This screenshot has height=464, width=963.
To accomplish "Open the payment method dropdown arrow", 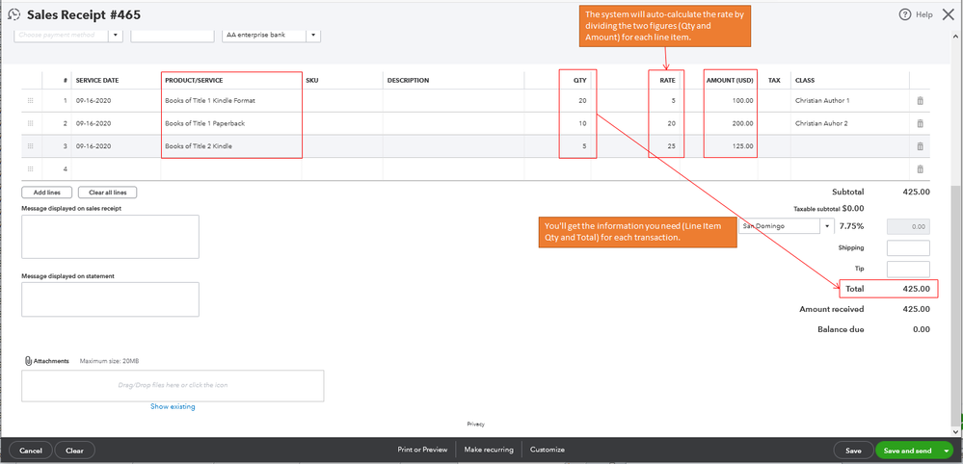I will 116,35.
